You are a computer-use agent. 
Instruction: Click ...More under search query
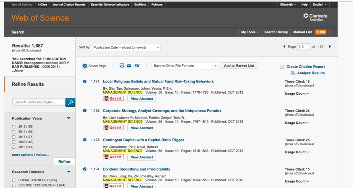(x=17, y=71)
